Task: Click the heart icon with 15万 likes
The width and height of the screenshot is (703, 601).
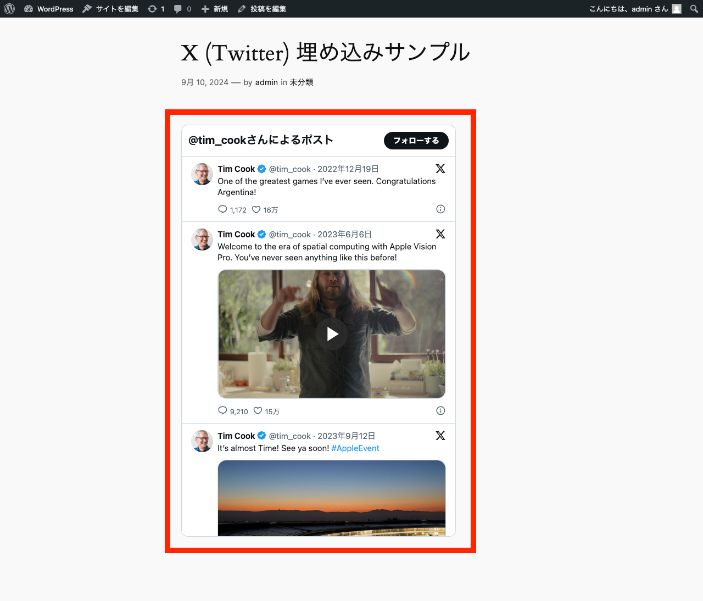Action: click(x=258, y=411)
